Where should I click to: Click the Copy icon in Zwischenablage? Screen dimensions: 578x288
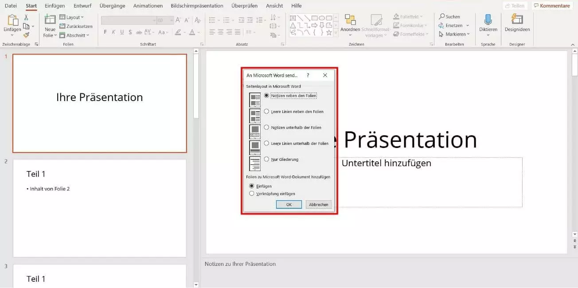[x=26, y=26]
